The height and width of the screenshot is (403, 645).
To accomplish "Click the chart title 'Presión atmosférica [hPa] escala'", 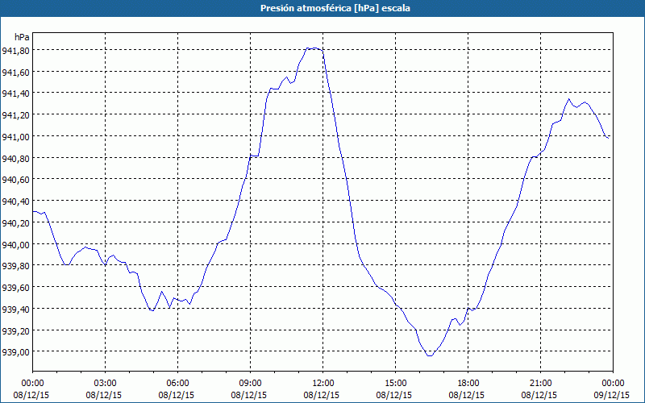I will click(x=335, y=8).
